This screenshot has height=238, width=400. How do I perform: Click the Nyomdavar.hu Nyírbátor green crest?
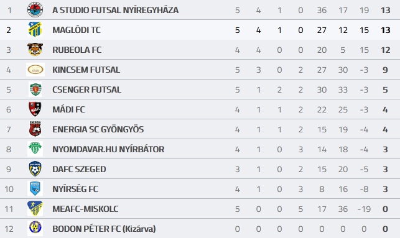point(35,149)
